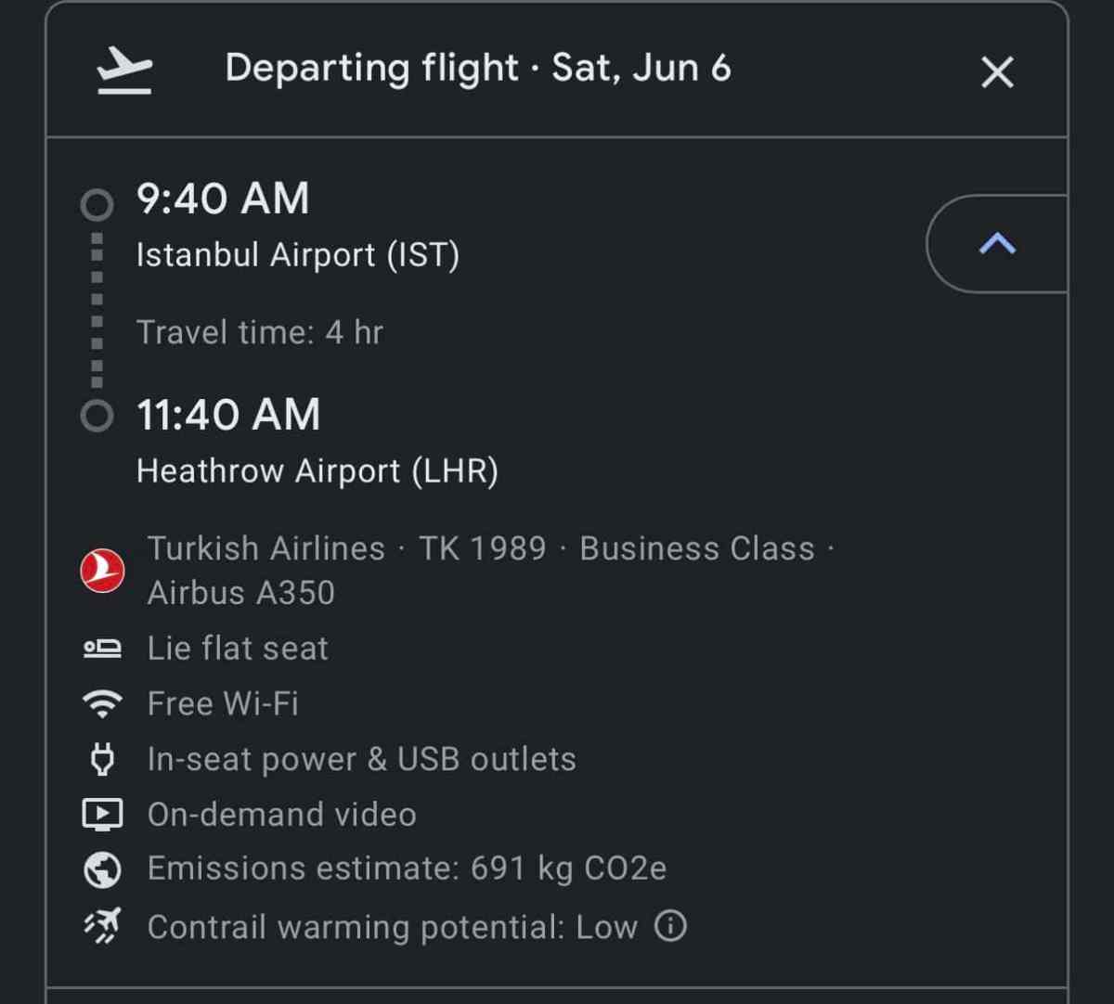The height and width of the screenshot is (1004, 1114).
Task: Click the Free Wi-Fi icon
Action: coord(102,703)
